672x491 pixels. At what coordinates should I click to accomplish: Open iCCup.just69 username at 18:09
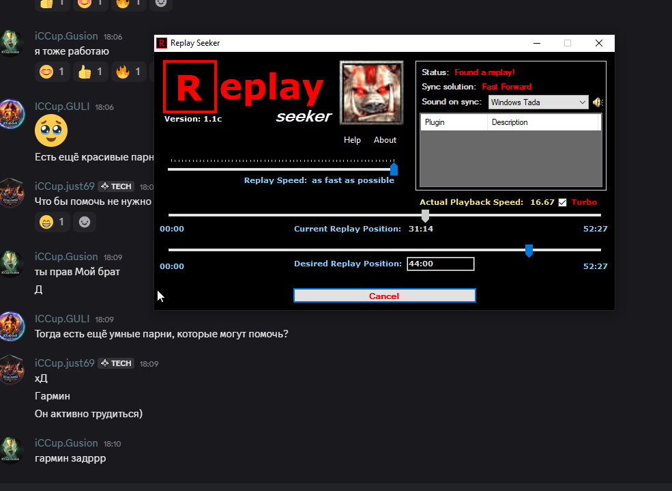[x=65, y=363]
